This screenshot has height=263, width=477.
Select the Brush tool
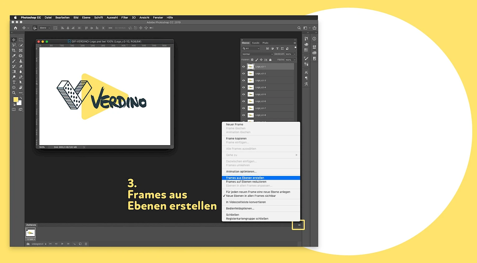14,61
